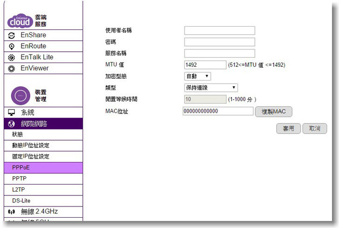The width and height of the screenshot is (339, 228).
Task: Click the purple 裝置管理 circle icon
Action: coord(20,95)
